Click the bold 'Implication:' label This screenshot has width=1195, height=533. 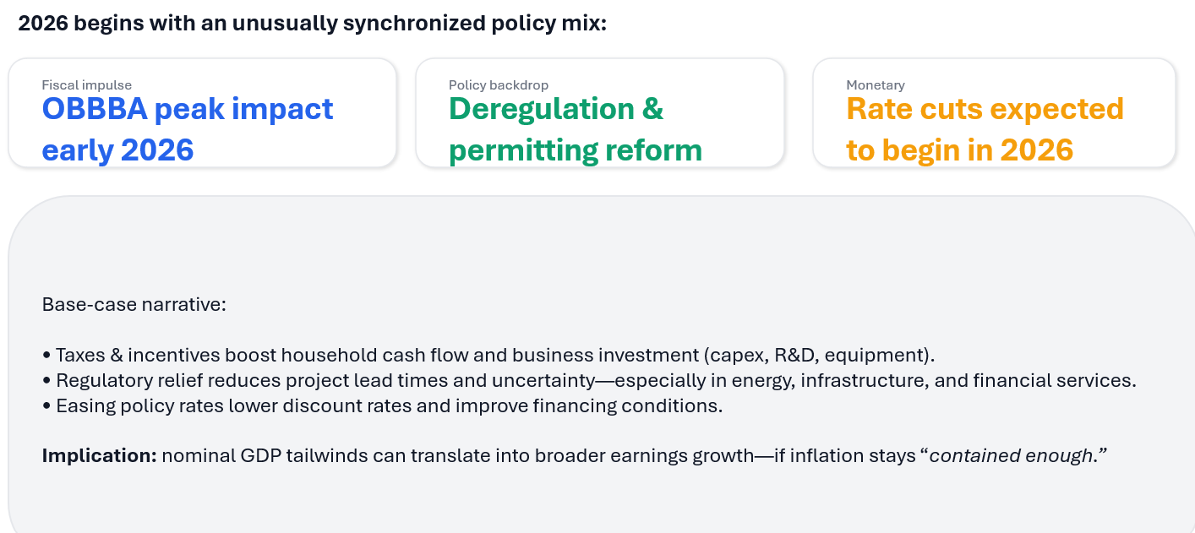pos(99,456)
